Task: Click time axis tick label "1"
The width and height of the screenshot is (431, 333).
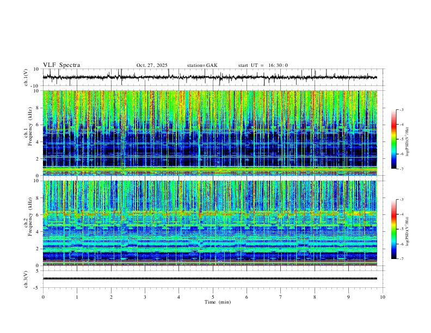Action: pyautogui.click(x=77, y=297)
